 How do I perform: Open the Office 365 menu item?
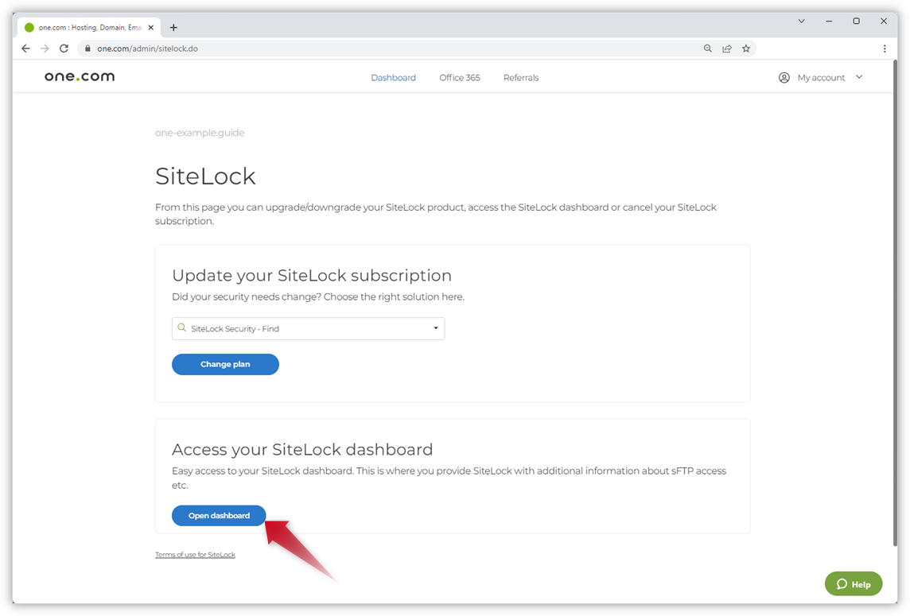(x=460, y=78)
